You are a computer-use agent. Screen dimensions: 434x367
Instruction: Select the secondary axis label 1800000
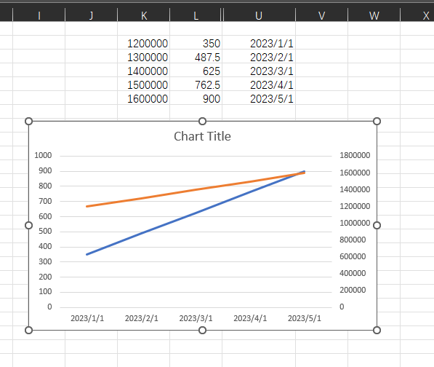[355, 155]
